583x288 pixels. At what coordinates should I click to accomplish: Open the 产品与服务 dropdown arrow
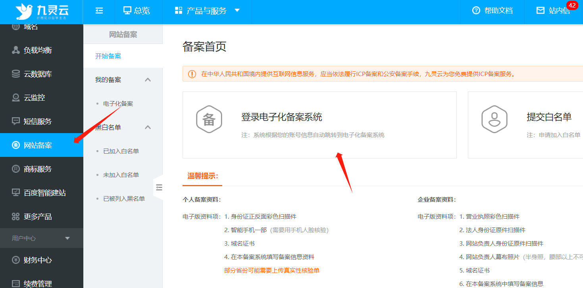237,10
